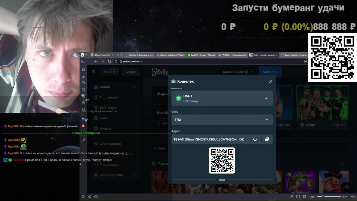Switch to the Смотреть фильмы tab
Screen dimensions: 357x201
click(139, 55)
